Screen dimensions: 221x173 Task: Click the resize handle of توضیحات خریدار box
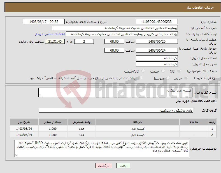click(16, 156)
